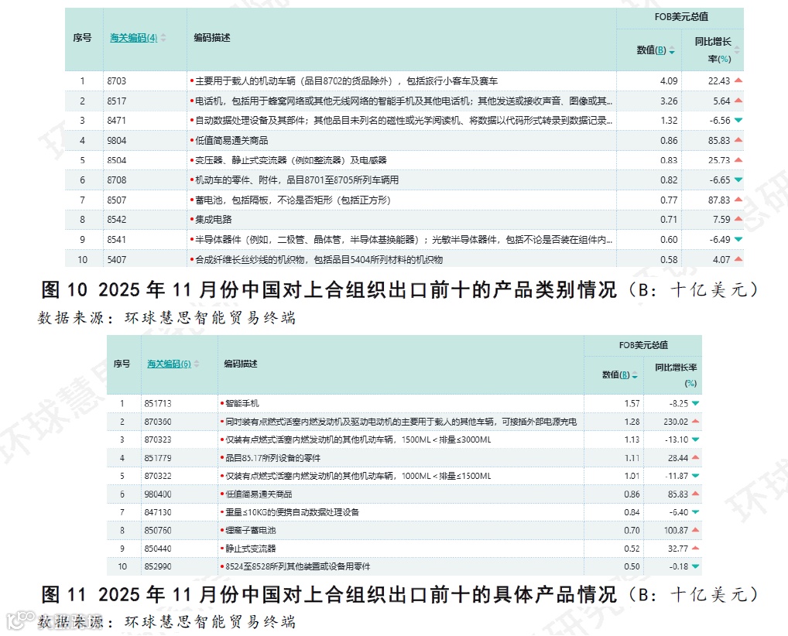788x636 pixels.
Task: Select code cell 8507
Action: click(117, 200)
